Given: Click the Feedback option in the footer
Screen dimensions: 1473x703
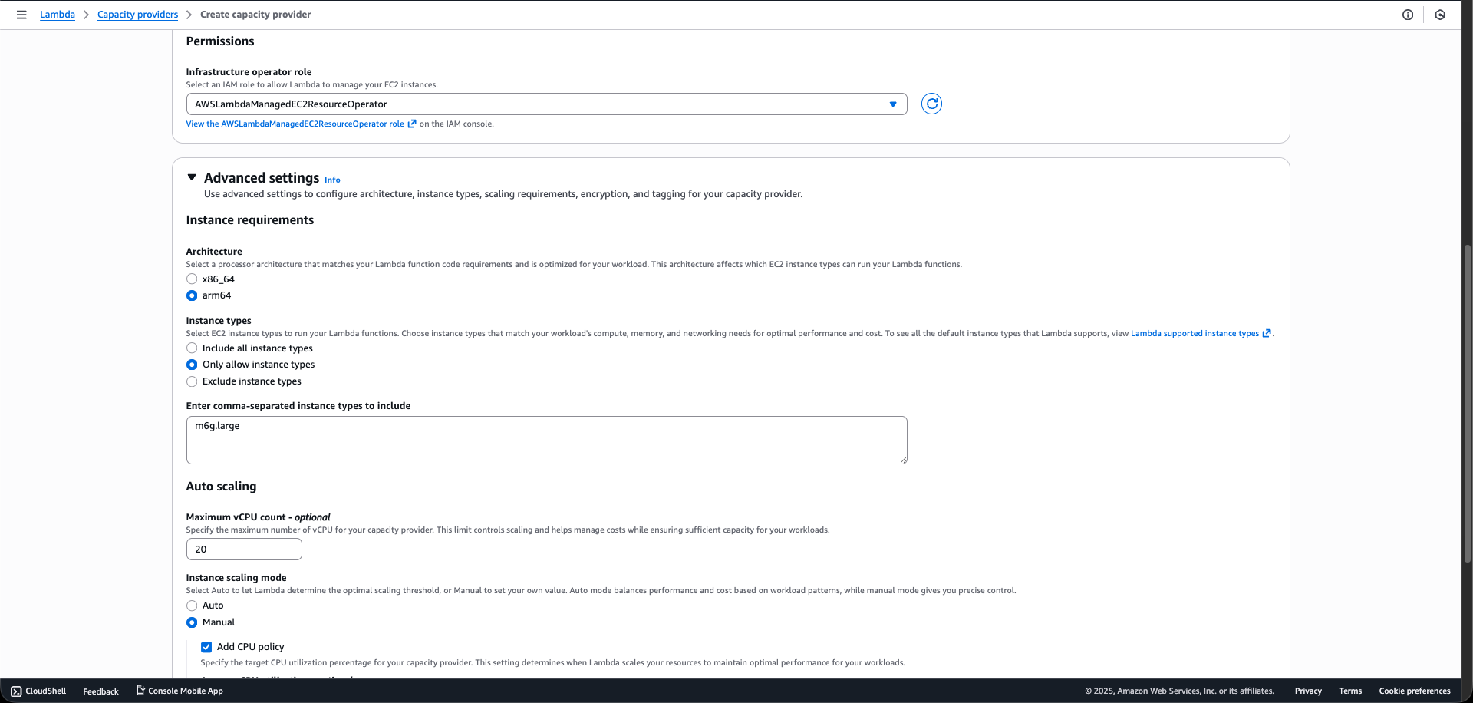Looking at the screenshot, I should tap(100, 691).
